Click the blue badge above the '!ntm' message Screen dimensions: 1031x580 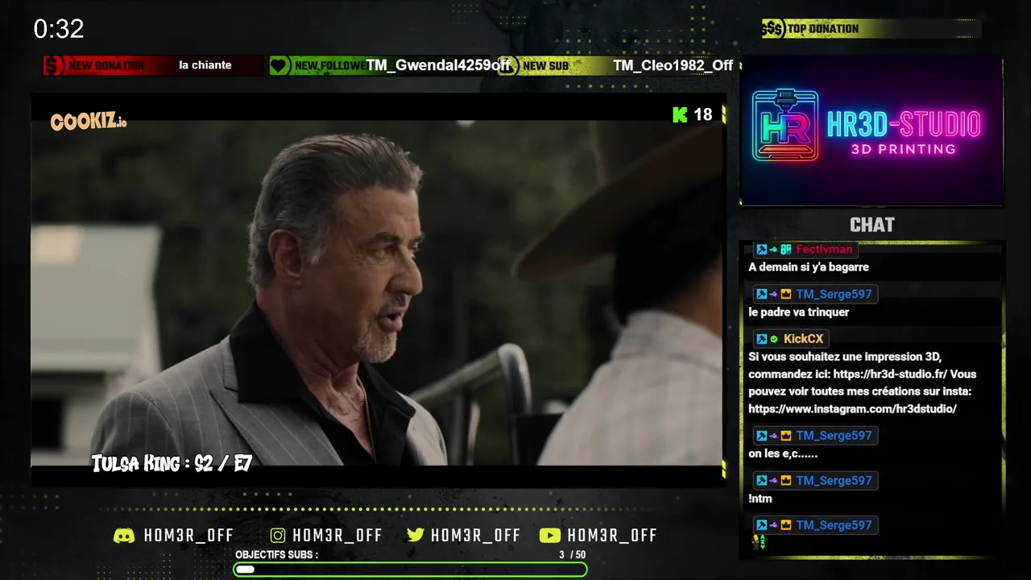[761, 481]
